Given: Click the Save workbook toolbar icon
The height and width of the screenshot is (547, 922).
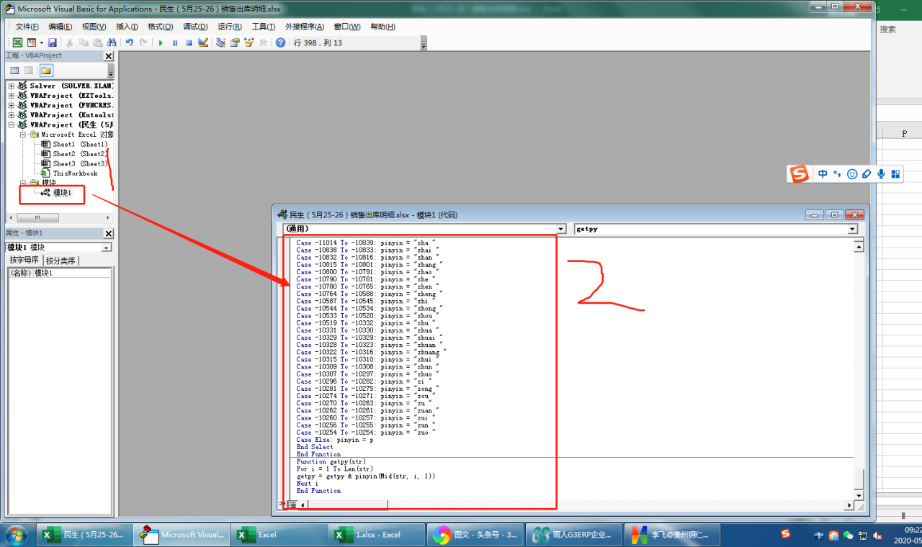Looking at the screenshot, I should [53, 42].
